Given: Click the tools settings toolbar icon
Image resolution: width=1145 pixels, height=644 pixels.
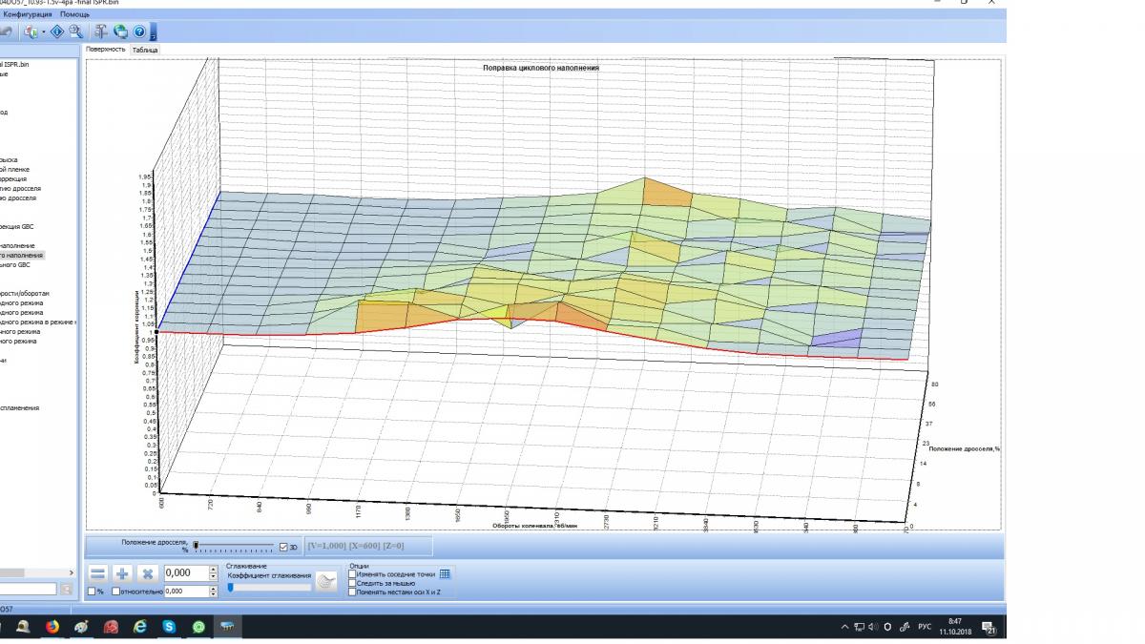Looking at the screenshot, I should [x=101, y=31].
